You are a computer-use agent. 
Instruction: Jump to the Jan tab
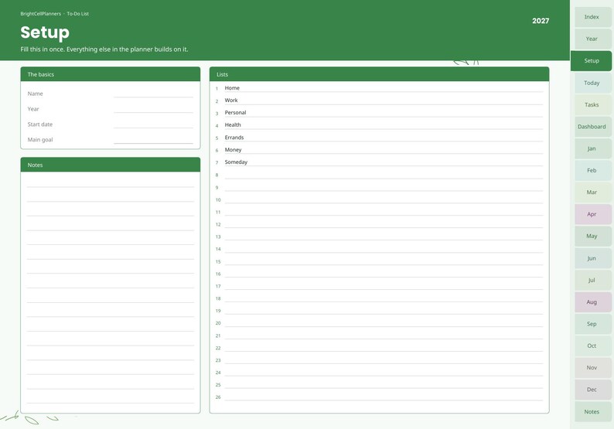point(592,148)
